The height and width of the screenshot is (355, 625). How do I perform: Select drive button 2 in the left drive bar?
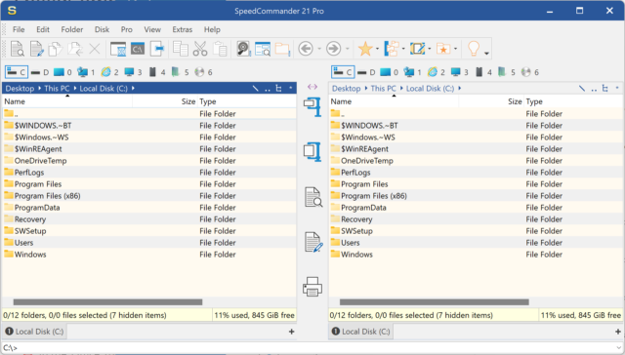click(110, 72)
